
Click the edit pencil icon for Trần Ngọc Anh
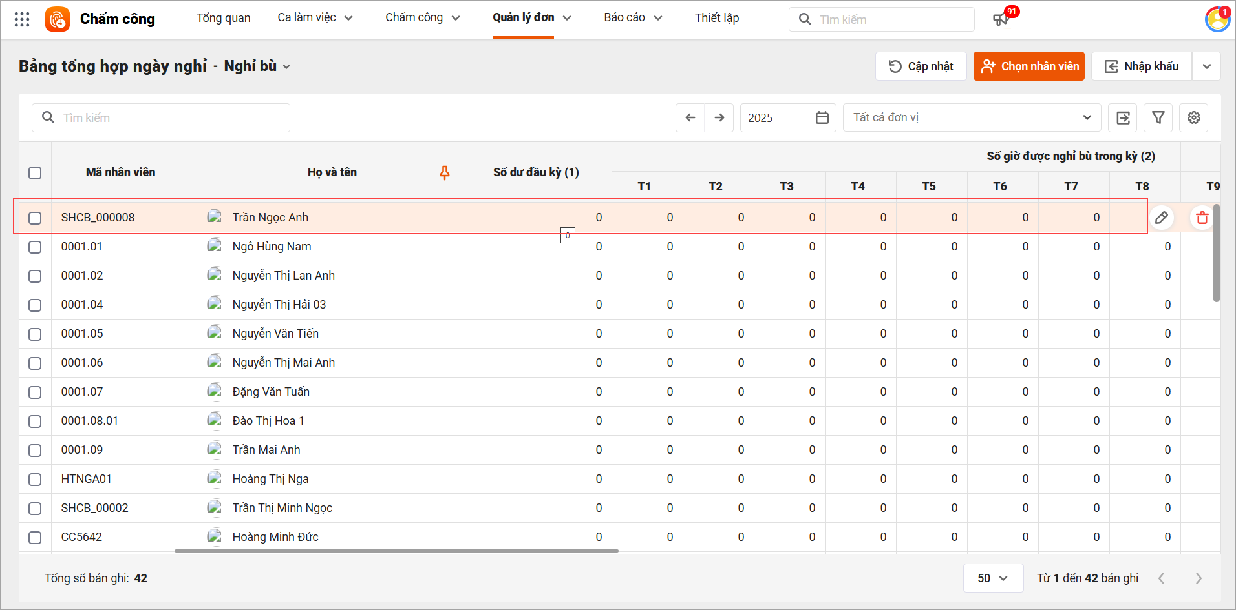pos(1161,218)
